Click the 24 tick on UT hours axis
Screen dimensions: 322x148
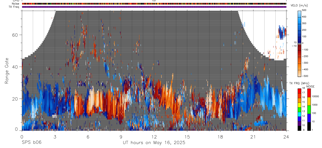(x=286, y=137)
